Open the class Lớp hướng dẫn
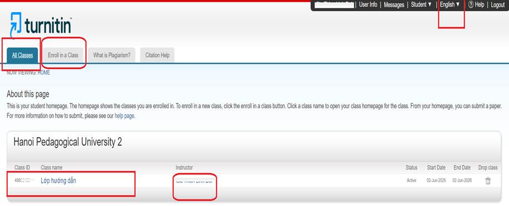The image size is (509, 206). 58,181
